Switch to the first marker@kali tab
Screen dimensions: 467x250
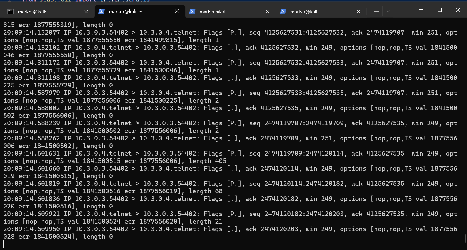[x=34, y=12]
